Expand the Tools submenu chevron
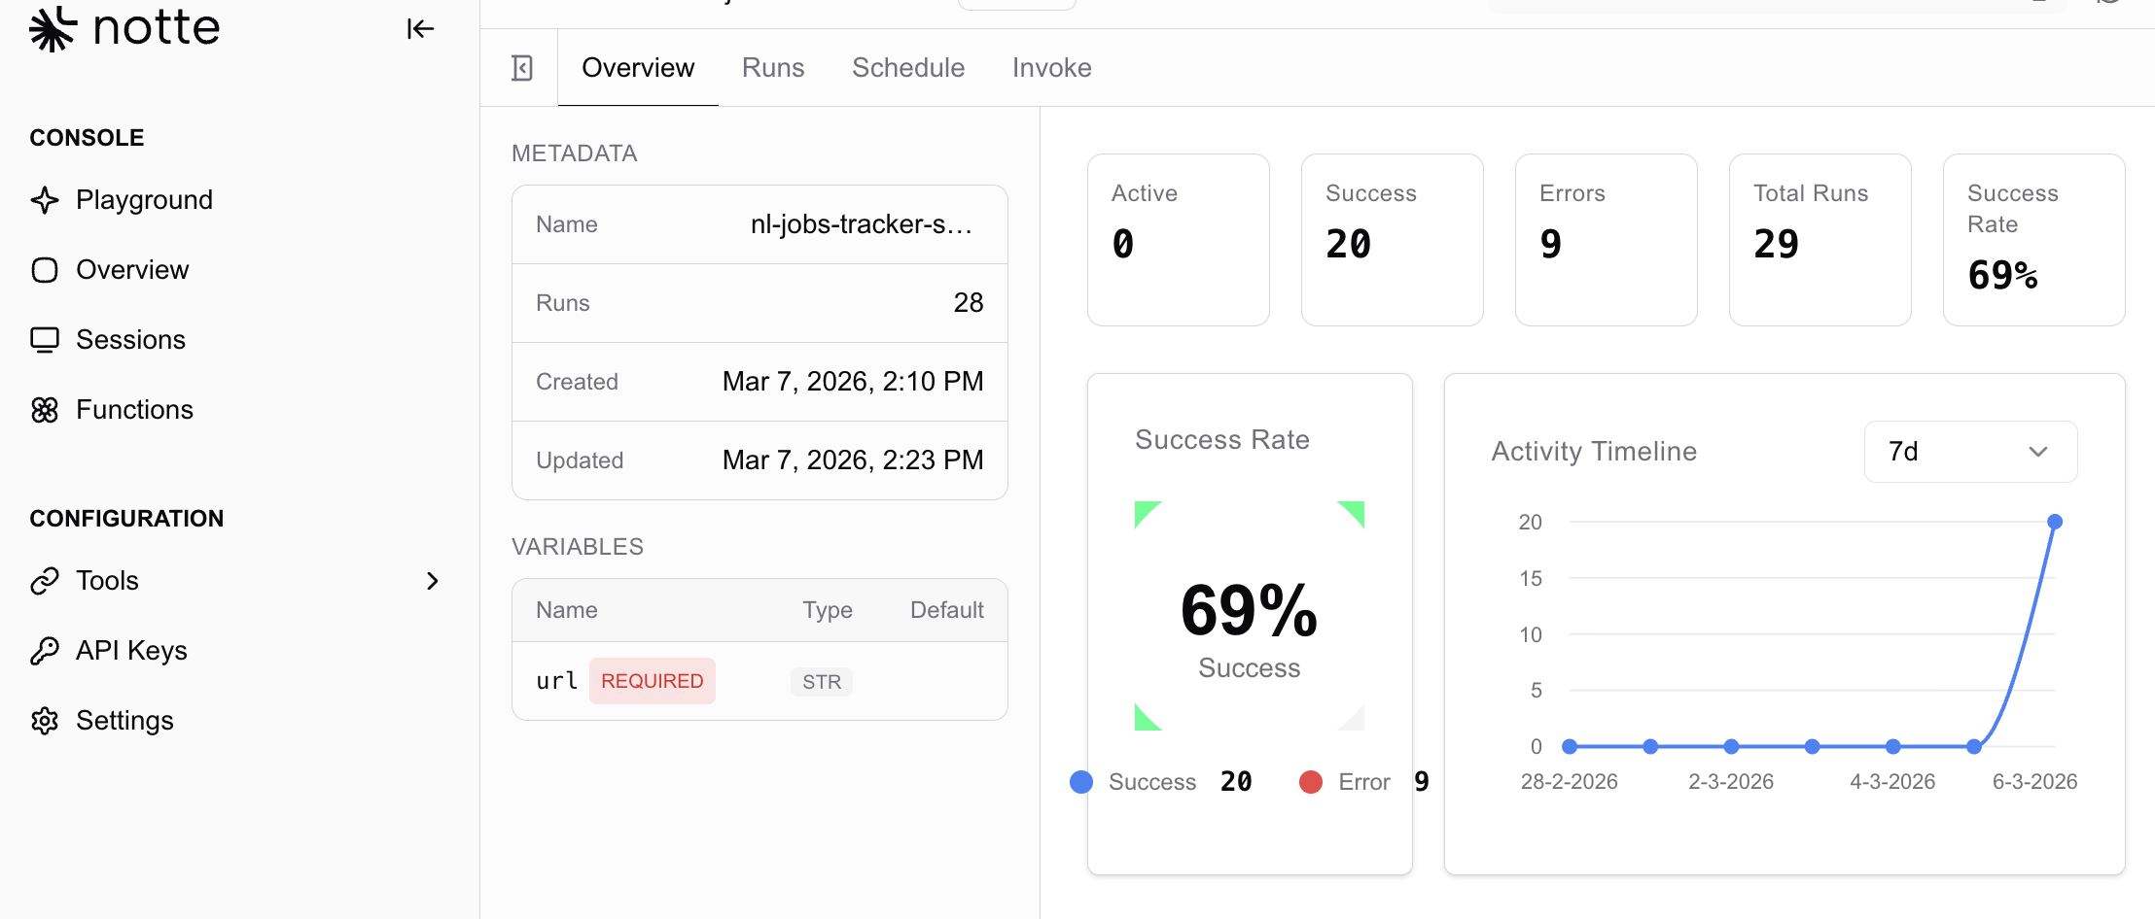The width and height of the screenshot is (2155, 919). [x=433, y=581]
